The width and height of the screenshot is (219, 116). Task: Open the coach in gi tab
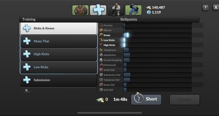click(116, 10)
